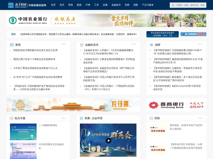The height and width of the screenshot is (159, 213).
Task: Open article about 1775项食品安全国家标准
Action: pyautogui.click(x=34, y=59)
